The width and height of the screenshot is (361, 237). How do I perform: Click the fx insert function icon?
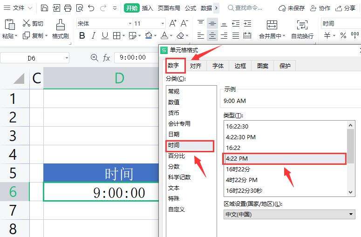click(x=106, y=58)
